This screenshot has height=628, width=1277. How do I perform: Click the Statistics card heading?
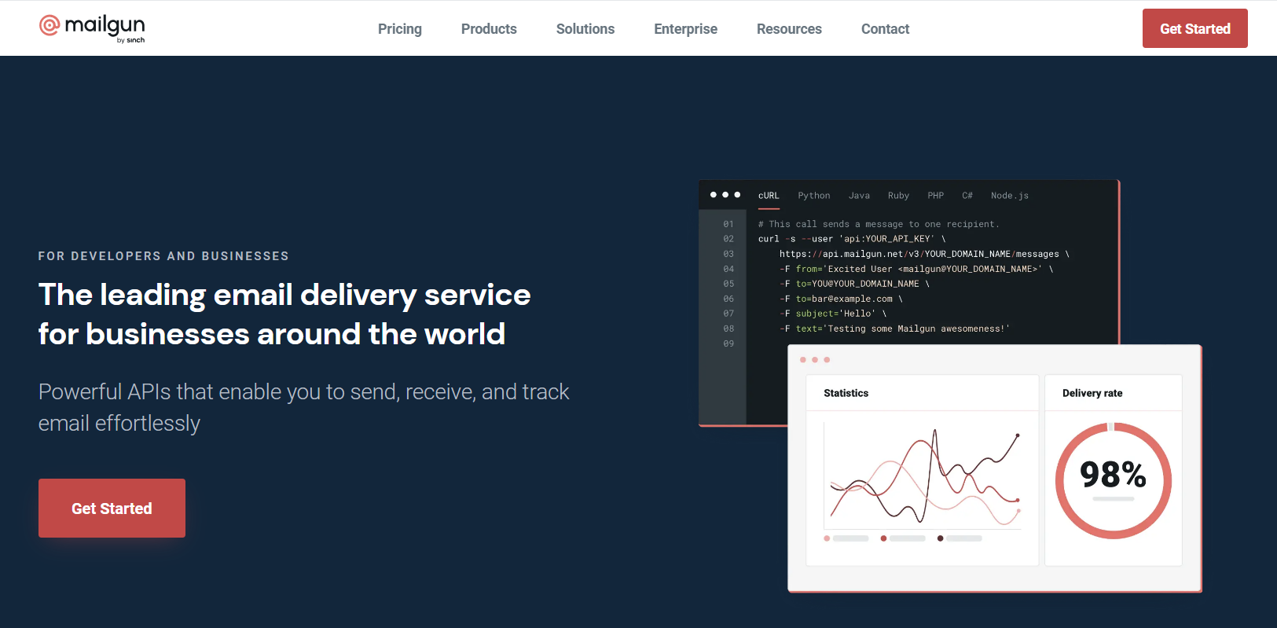pyautogui.click(x=846, y=393)
